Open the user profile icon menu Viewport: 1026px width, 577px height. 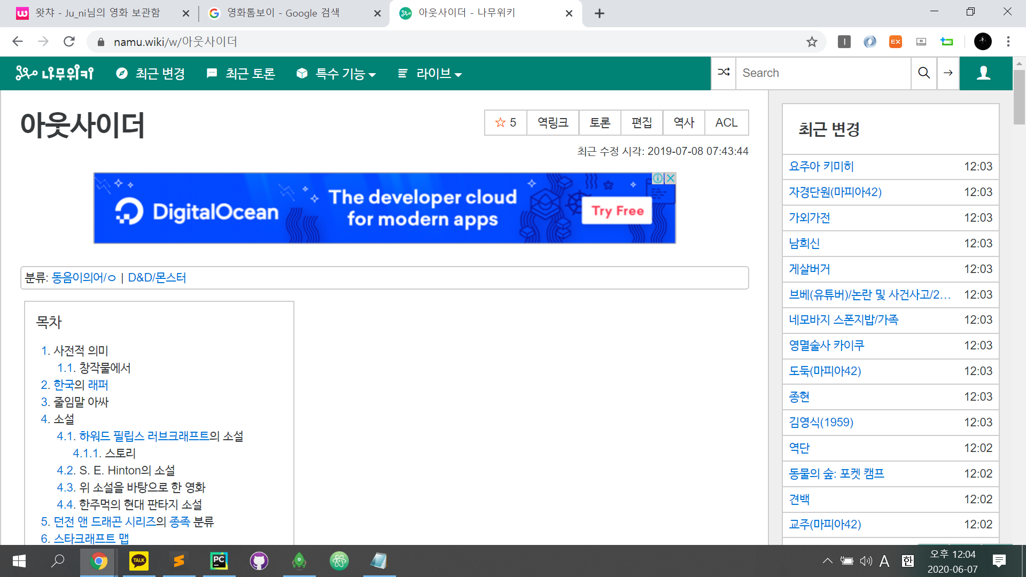pos(984,73)
